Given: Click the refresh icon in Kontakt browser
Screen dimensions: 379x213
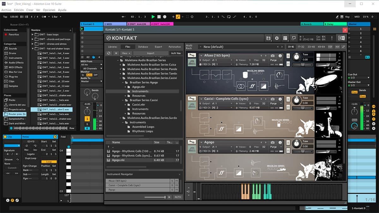Looking at the screenshot, I should (x=109, y=53).
